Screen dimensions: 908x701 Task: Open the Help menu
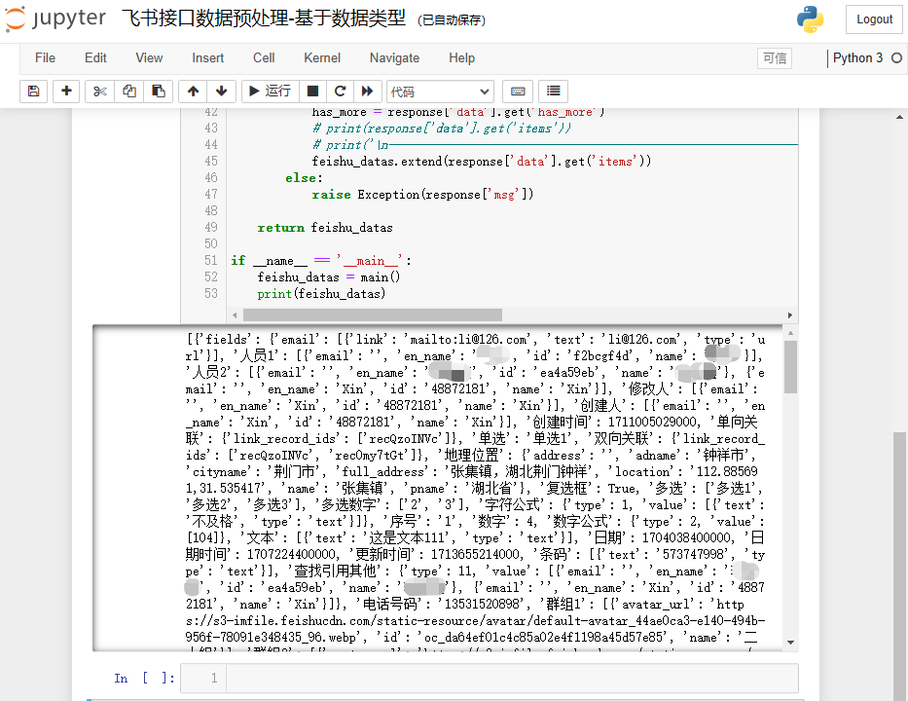[461, 58]
